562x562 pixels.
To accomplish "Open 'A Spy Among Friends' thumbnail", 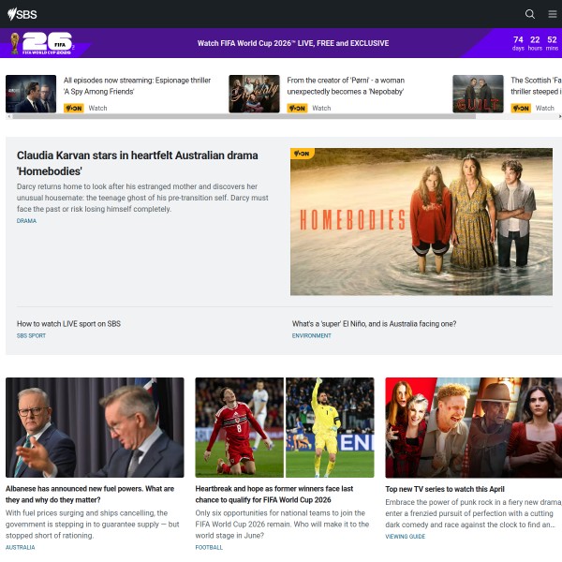I will click(x=31, y=94).
